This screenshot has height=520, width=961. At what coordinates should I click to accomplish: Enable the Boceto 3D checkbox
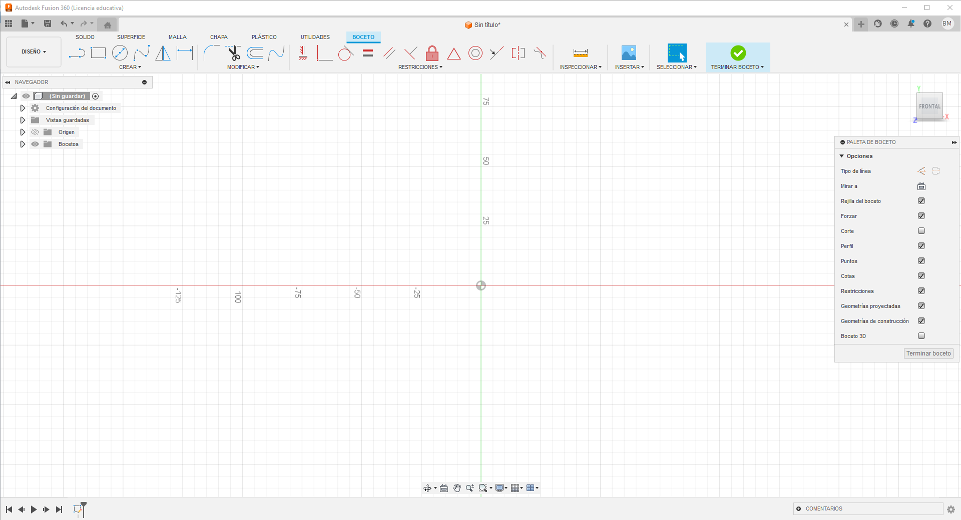[921, 336]
